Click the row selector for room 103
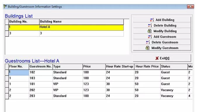Screen dimensions: 205x112 click(x=7, y=78)
